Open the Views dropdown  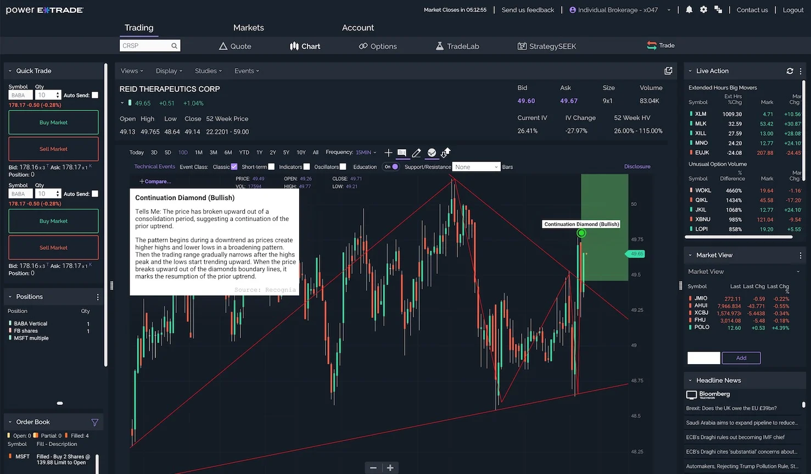point(132,71)
